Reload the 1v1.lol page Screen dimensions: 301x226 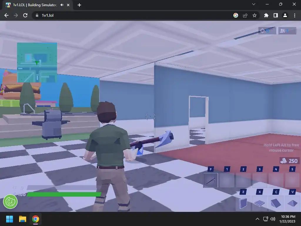click(x=25, y=15)
